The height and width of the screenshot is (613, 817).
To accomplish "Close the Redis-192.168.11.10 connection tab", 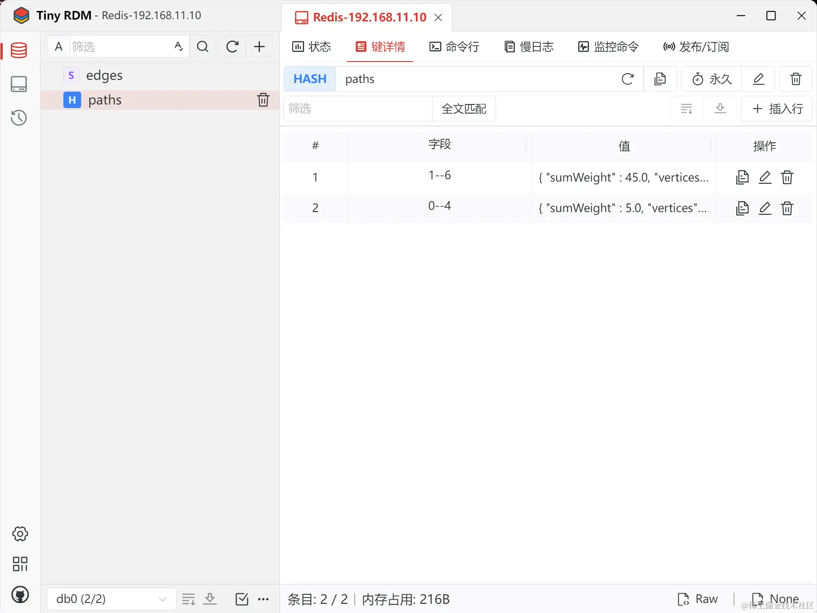I will [x=438, y=17].
